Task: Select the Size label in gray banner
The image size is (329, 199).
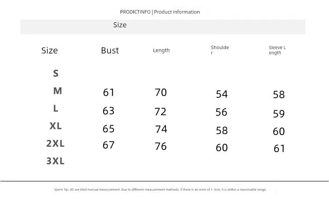Action: click(x=120, y=25)
